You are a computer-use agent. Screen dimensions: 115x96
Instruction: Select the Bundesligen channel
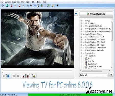[x=93, y=64]
